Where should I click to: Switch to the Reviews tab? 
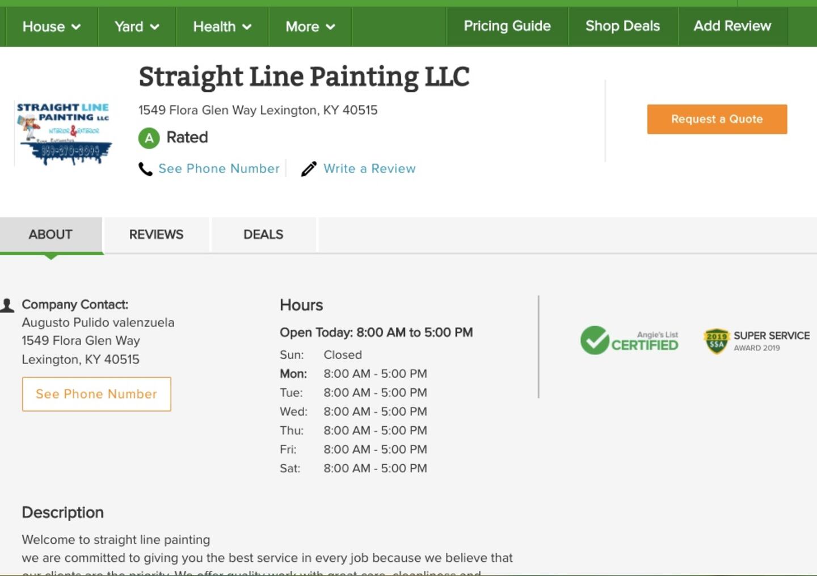[x=156, y=235]
